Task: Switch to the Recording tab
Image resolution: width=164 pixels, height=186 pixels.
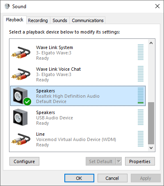Action: (38, 20)
